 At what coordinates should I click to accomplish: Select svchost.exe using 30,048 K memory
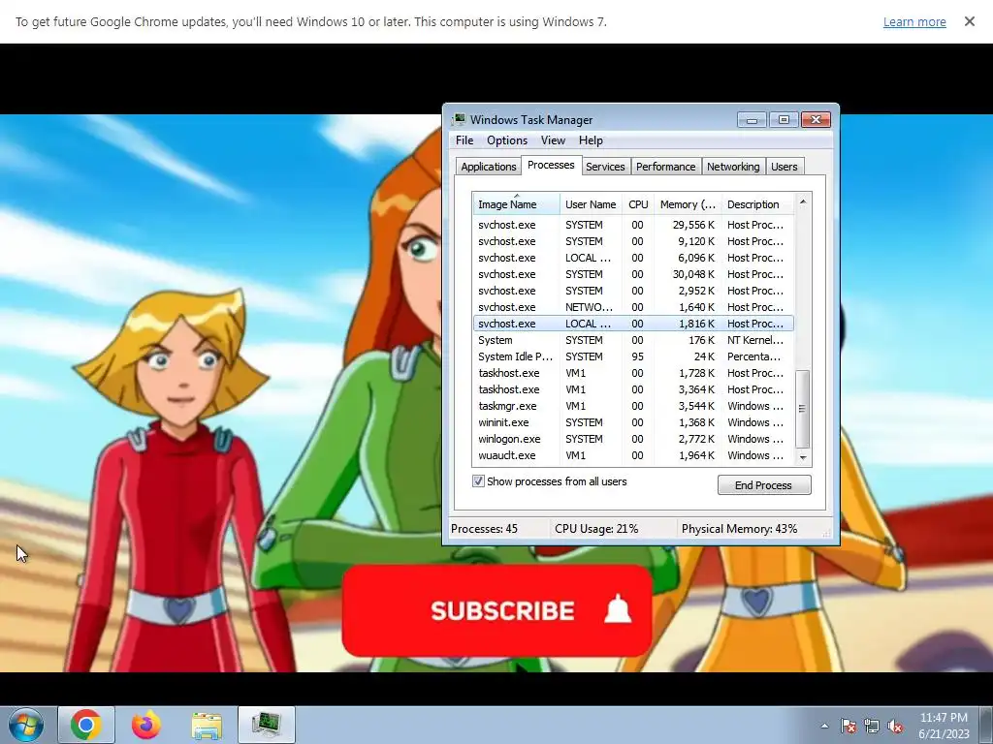pyautogui.click(x=633, y=274)
